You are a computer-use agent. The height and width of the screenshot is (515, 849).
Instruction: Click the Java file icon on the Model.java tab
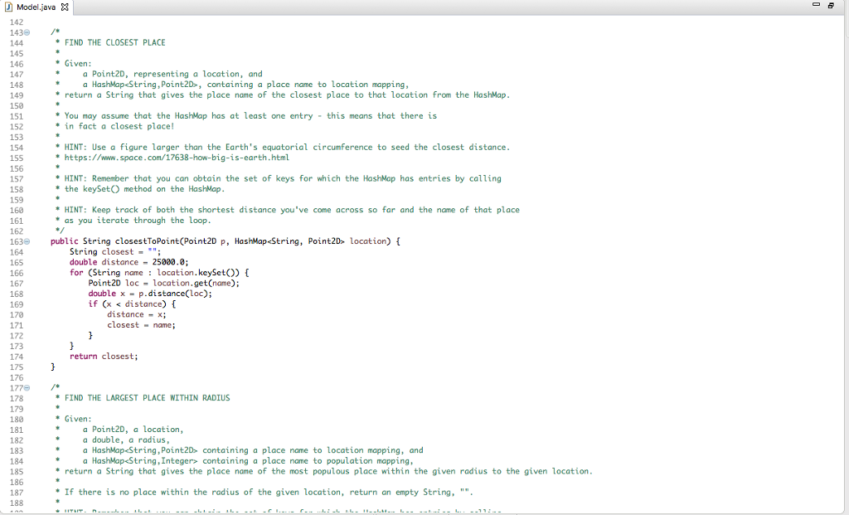(11, 6)
